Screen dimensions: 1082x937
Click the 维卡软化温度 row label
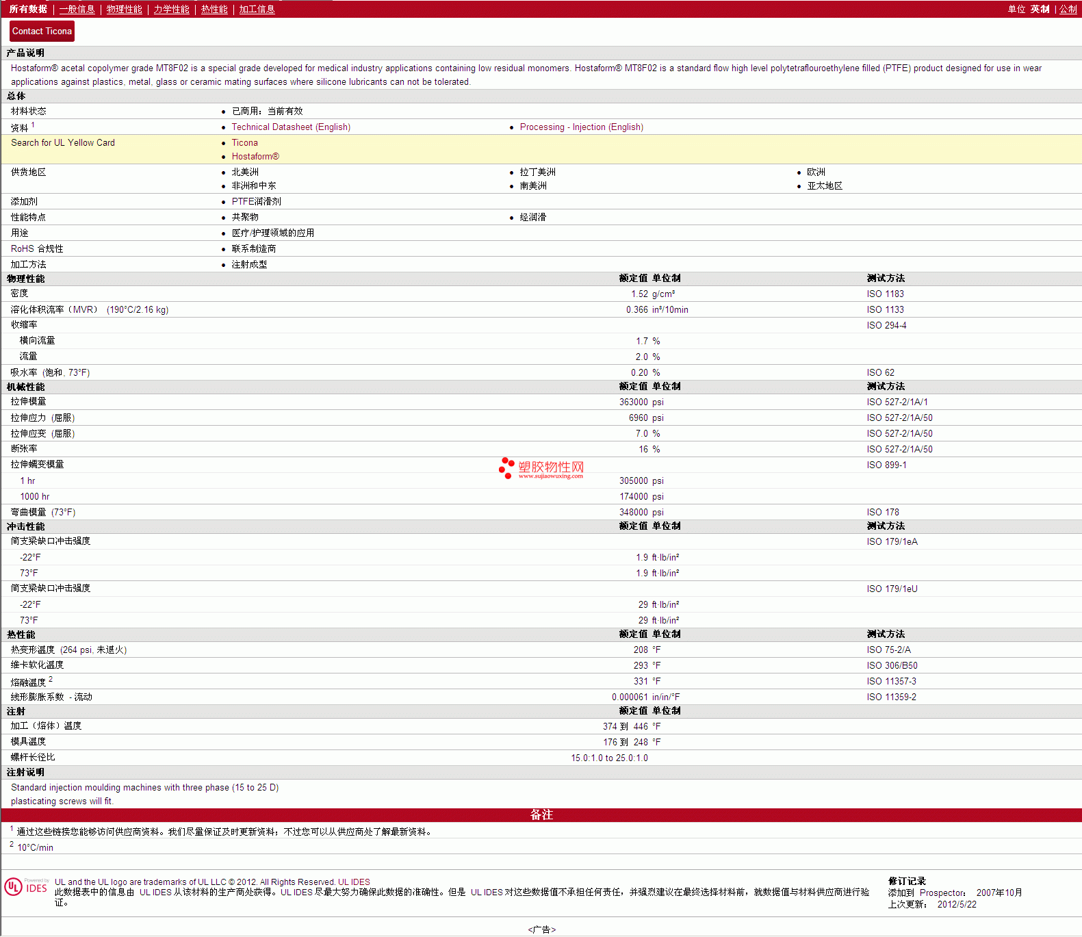coord(37,665)
